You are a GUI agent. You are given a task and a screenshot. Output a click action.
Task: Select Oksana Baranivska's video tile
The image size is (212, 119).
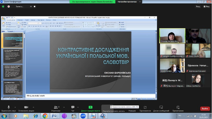click(172, 35)
